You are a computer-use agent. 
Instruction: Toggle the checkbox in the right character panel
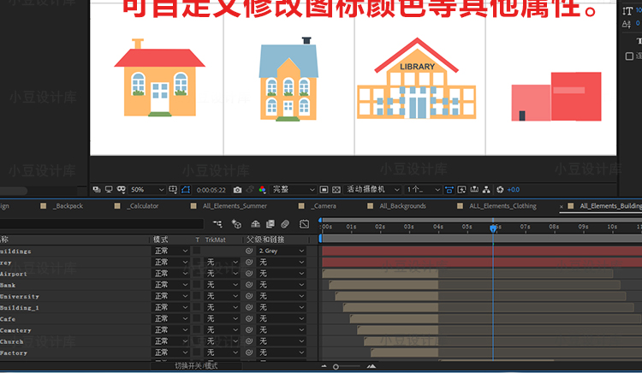point(629,56)
